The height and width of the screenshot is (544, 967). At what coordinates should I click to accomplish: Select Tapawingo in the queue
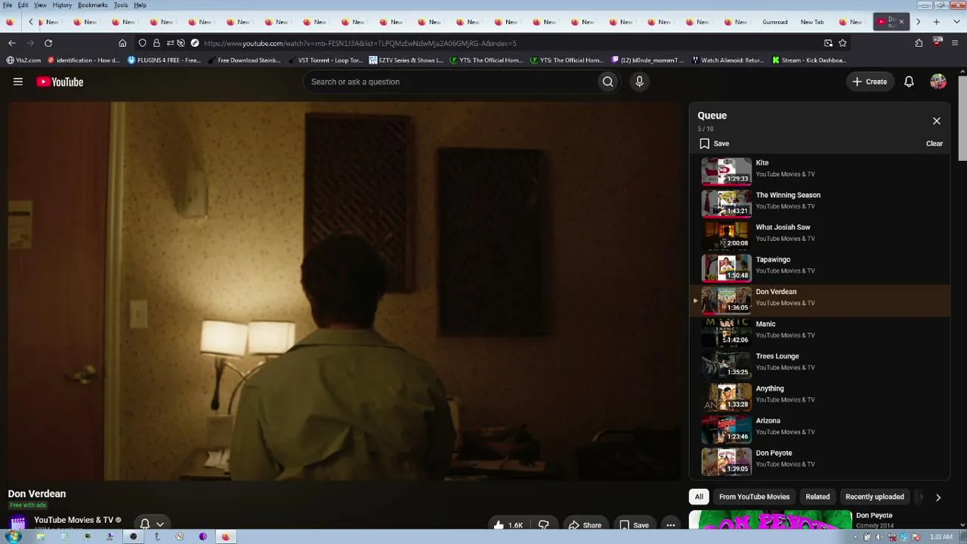[x=820, y=267]
